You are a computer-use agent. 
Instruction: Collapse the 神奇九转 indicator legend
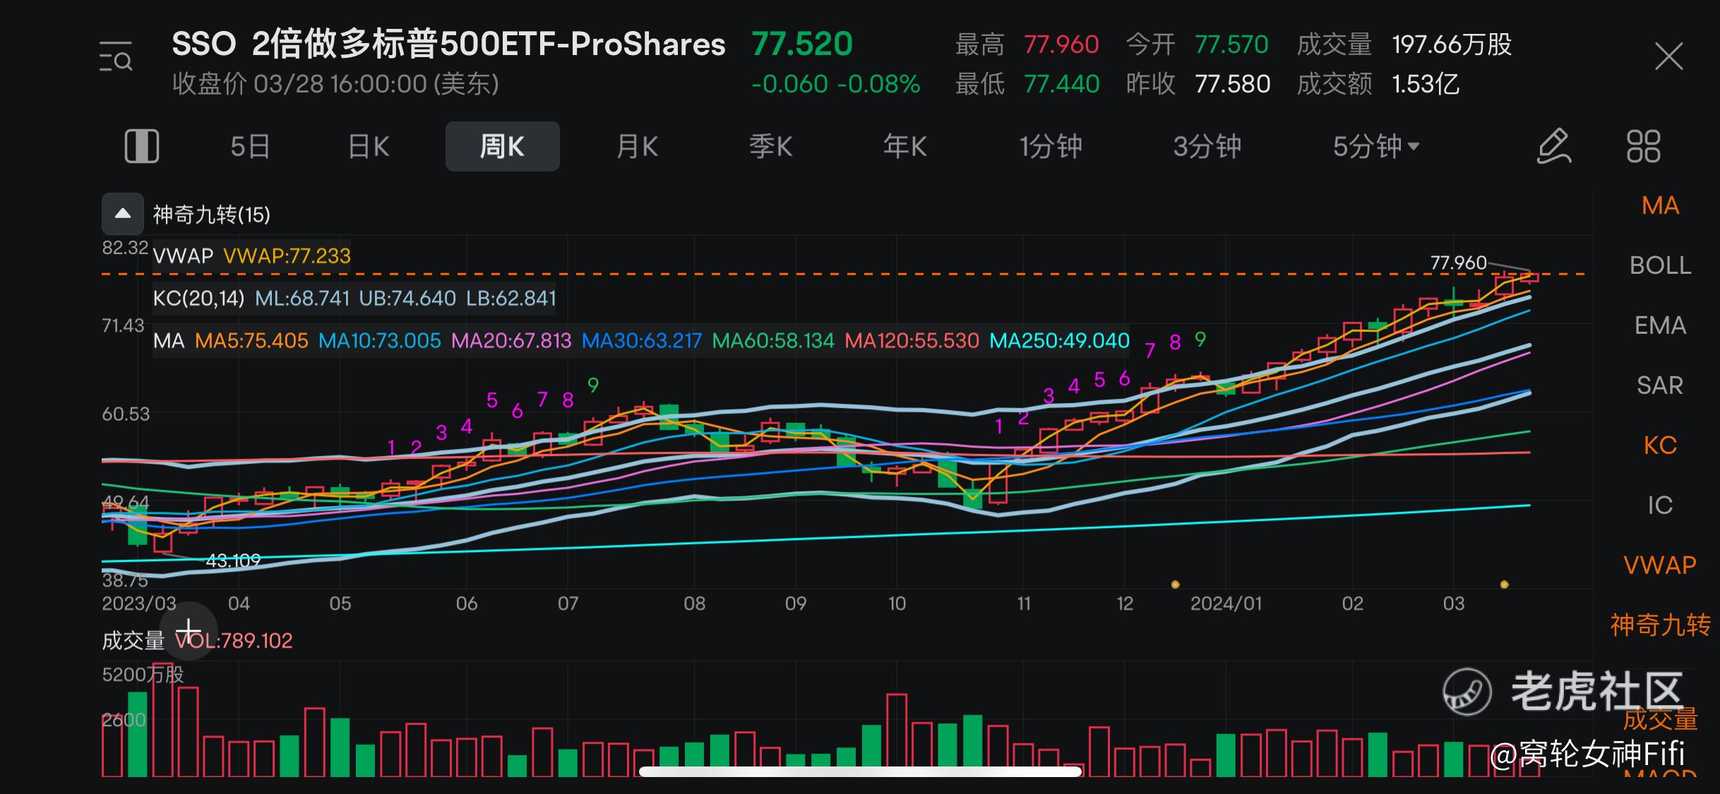point(123,214)
